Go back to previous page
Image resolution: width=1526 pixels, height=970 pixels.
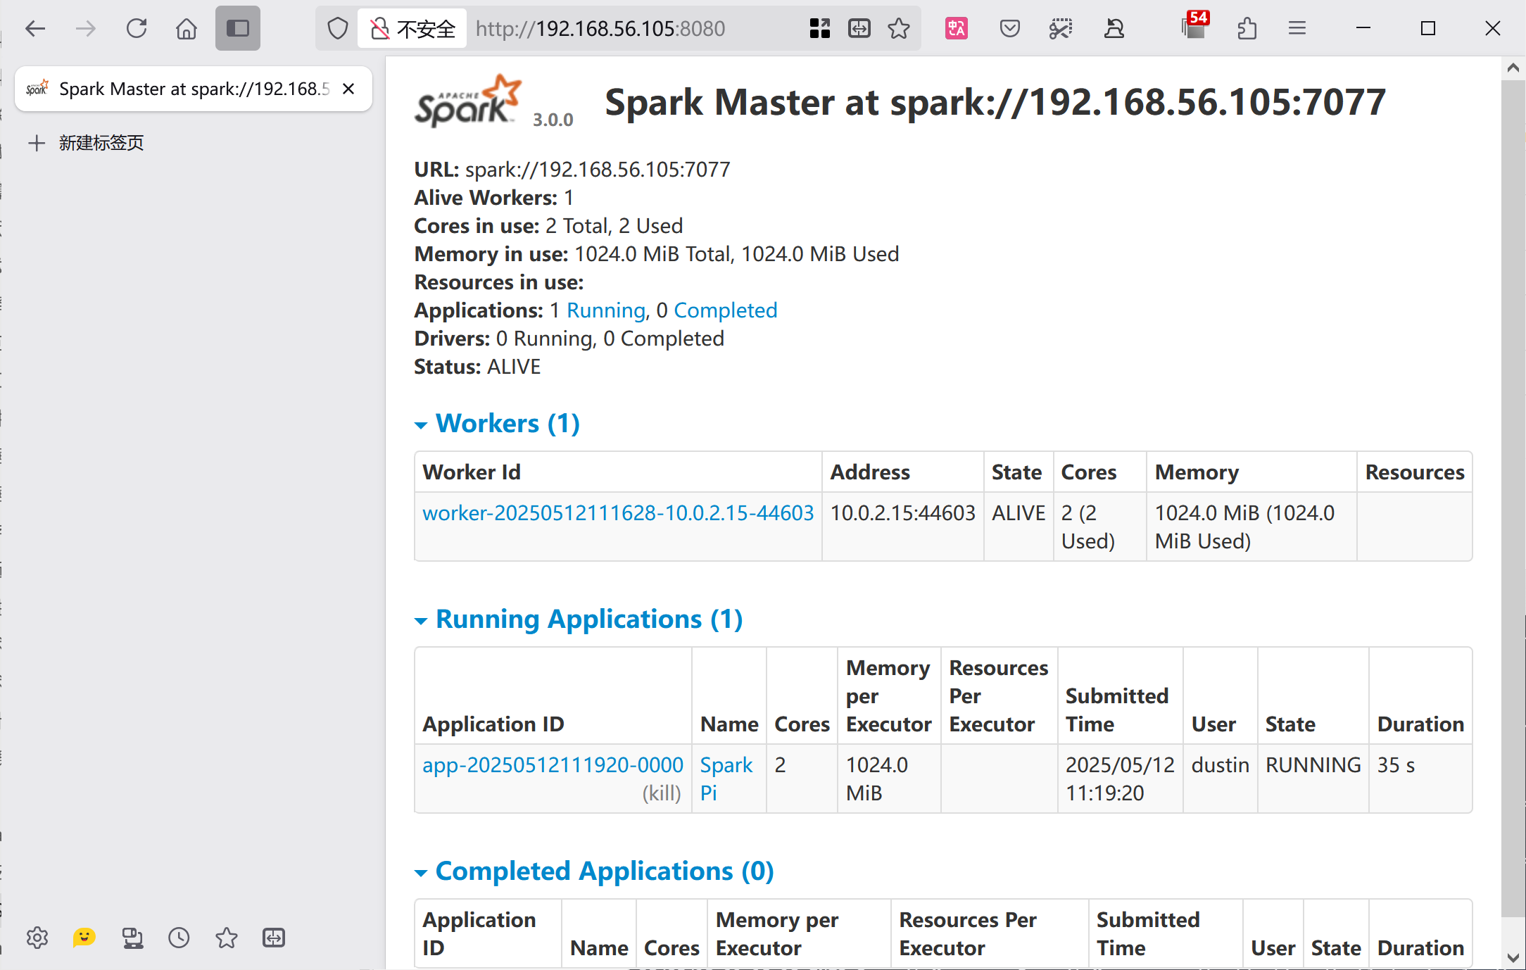[x=35, y=29]
